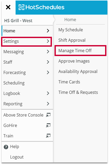
Task: Open My Schedule from Home submenu
Action: click(71, 30)
